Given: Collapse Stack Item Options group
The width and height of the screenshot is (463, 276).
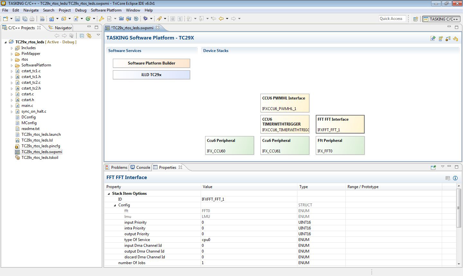Looking at the screenshot, I should click(x=109, y=194).
